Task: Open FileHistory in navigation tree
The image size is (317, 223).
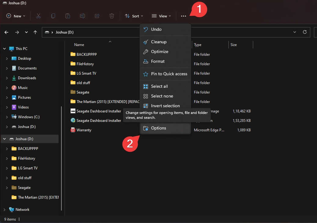Action: tap(23, 158)
